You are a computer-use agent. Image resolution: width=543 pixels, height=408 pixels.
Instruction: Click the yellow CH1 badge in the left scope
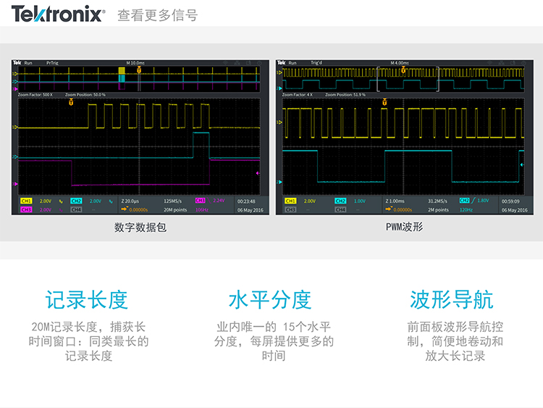[27, 201]
